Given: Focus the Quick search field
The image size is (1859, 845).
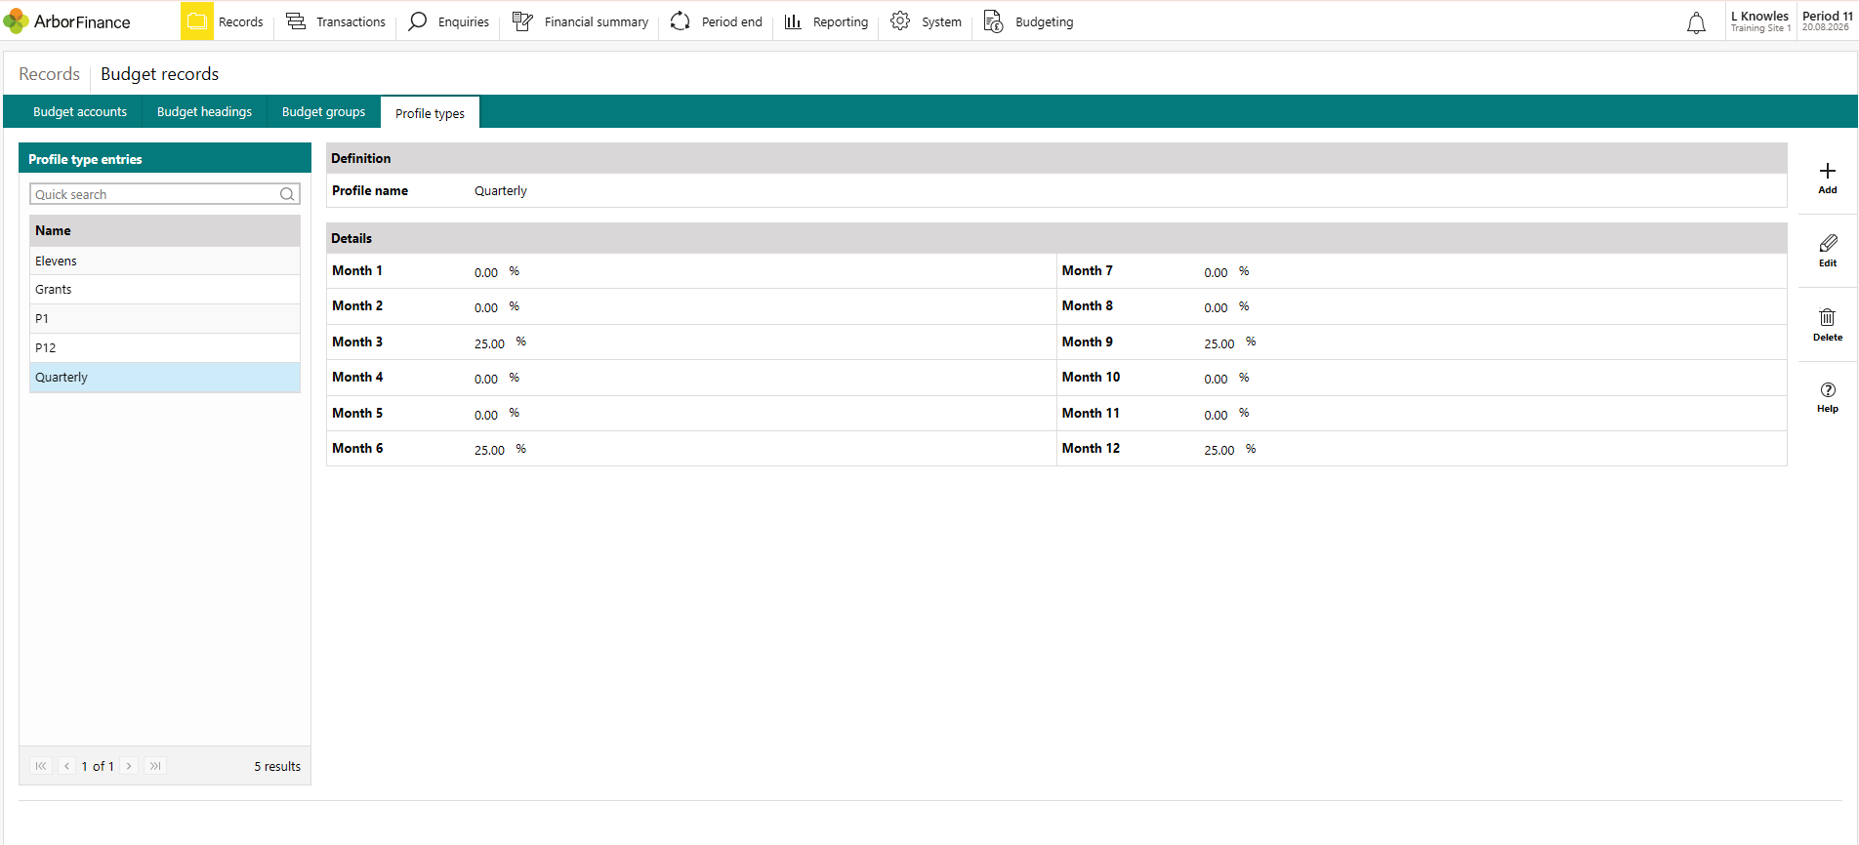Looking at the screenshot, I should (x=164, y=194).
